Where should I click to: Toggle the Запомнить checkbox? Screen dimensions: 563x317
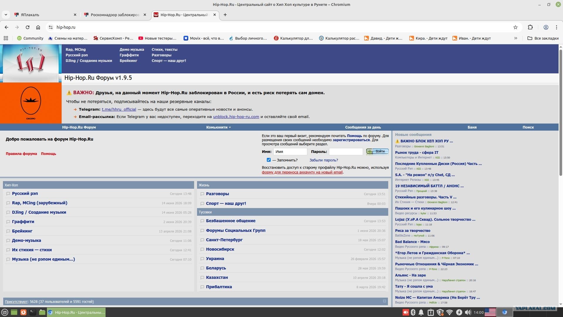point(269,160)
